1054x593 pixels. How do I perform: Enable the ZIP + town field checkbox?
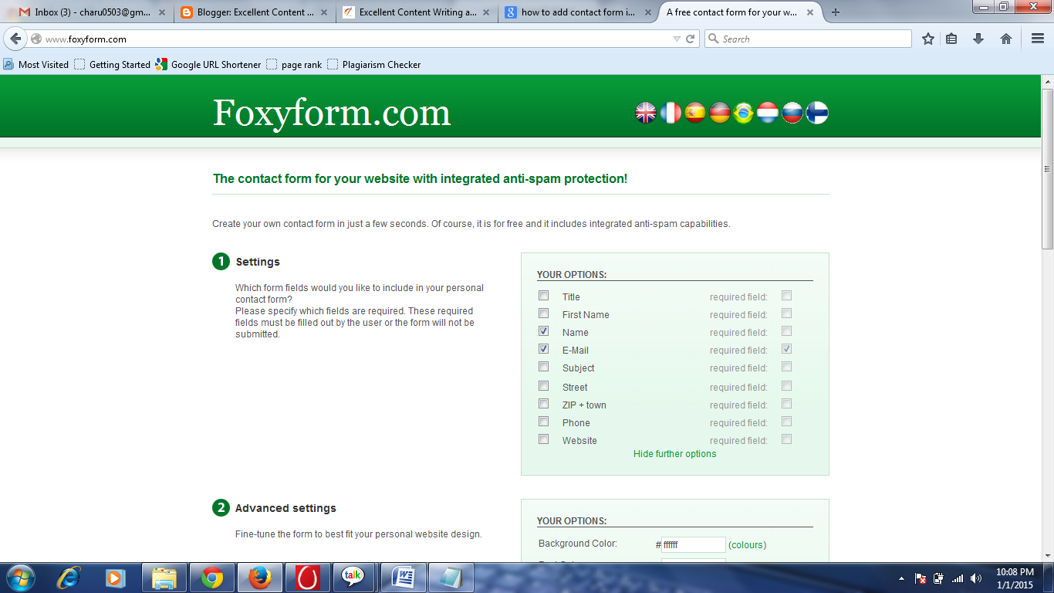coord(544,404)
